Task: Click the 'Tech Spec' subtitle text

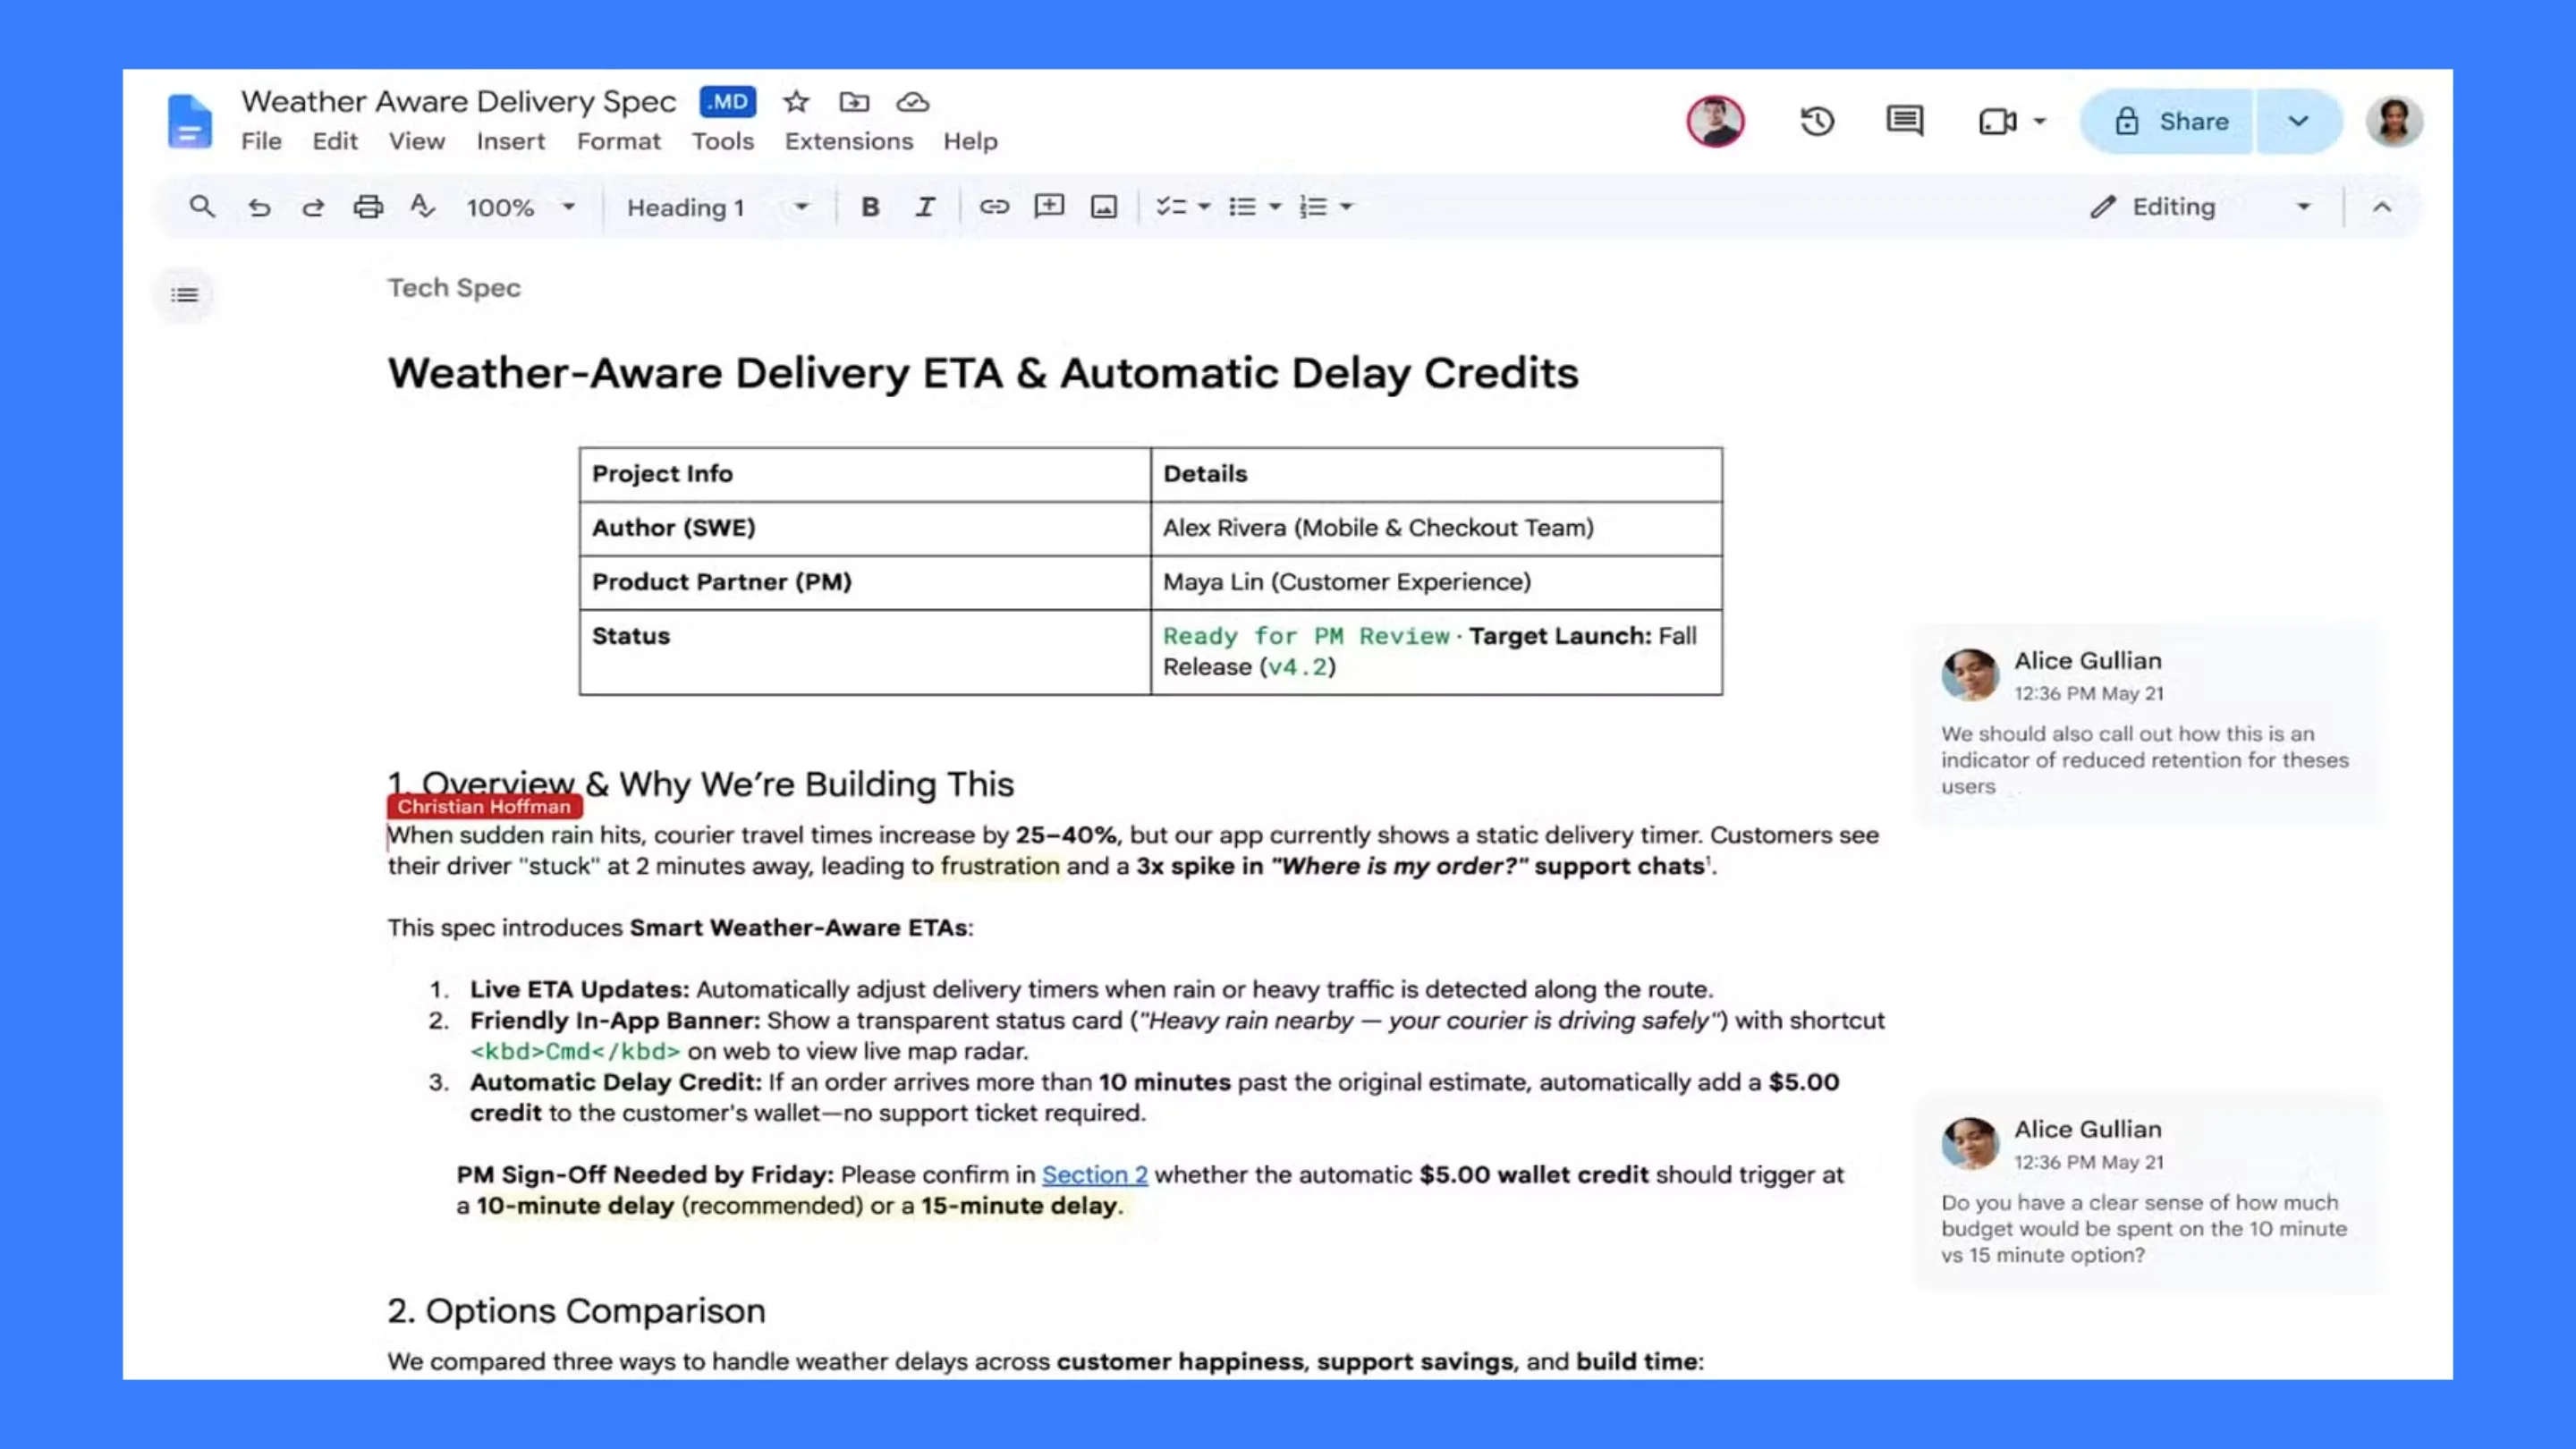Action: click(x=454, y=288)
